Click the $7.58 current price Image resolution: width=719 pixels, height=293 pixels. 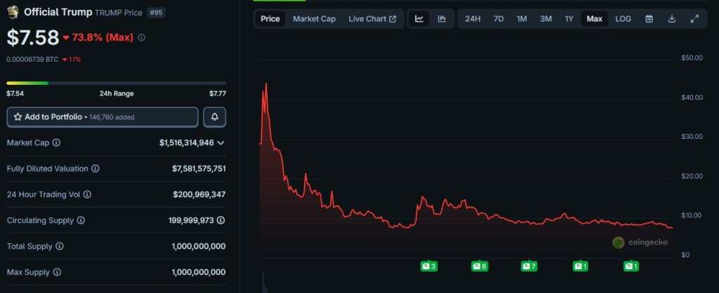(33, 38)
